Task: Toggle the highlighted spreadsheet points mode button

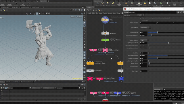Action: [x=6, y=88]
